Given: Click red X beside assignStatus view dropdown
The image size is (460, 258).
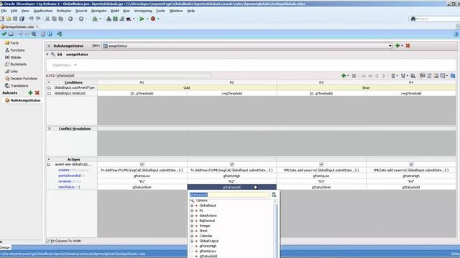Looking at the screenshot, I should [x=408, y=46].
